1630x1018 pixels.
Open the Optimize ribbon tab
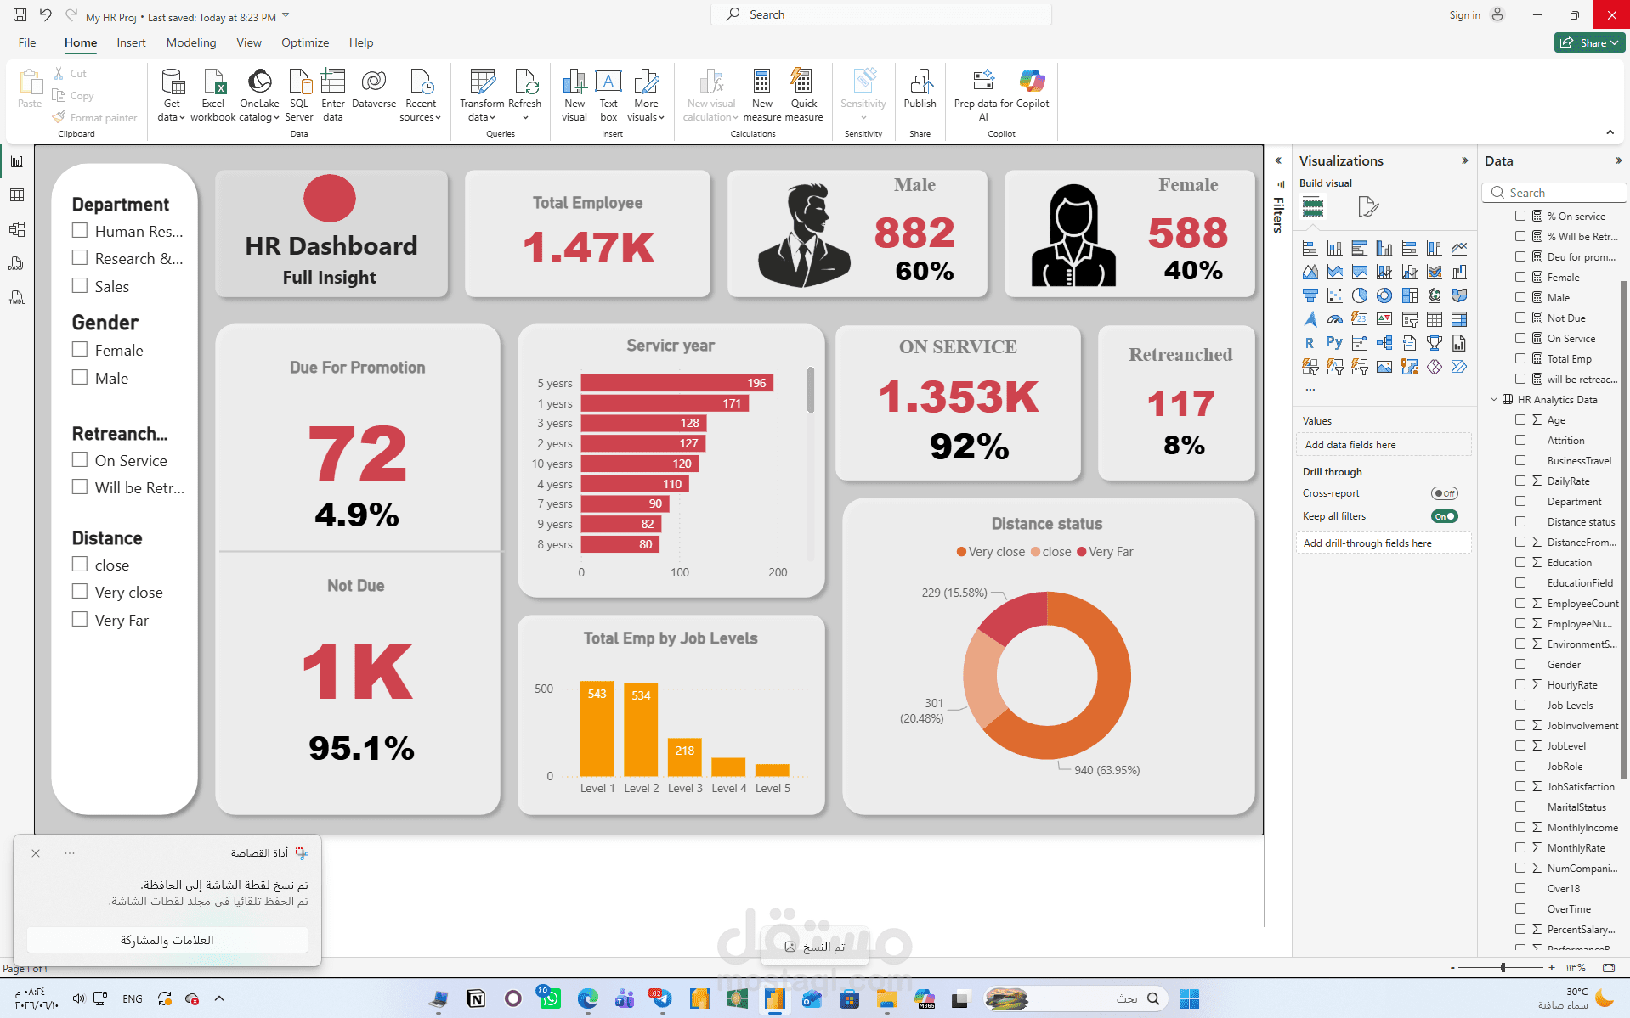305,42
